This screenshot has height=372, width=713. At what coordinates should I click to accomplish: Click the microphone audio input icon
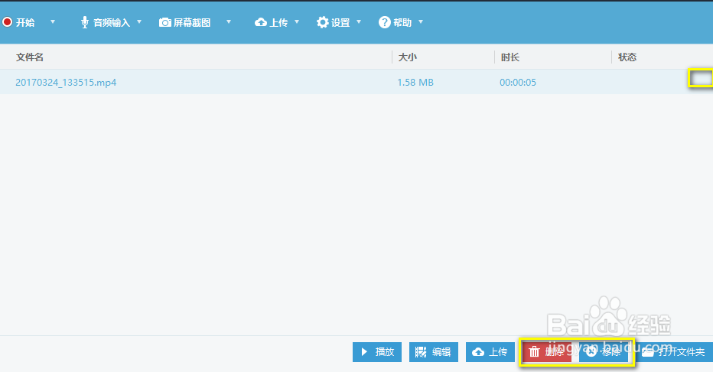(x=85, y=22)
